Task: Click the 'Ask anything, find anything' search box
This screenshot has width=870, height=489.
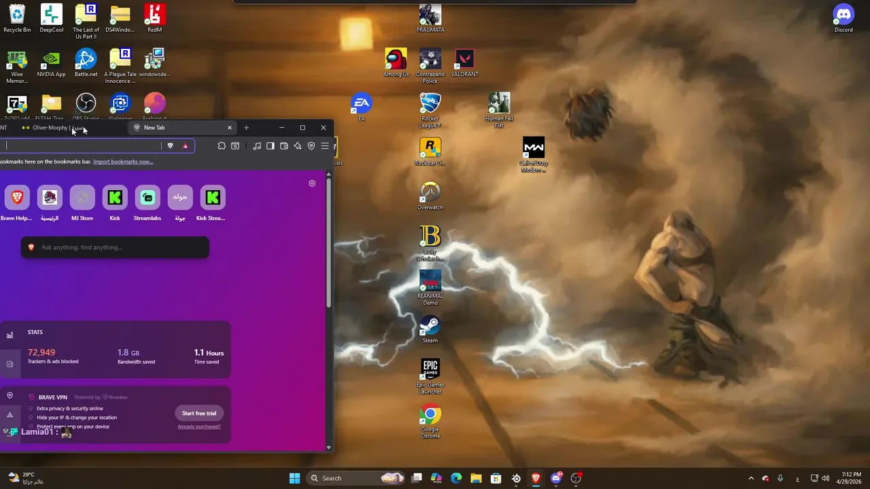Action: 115,247
